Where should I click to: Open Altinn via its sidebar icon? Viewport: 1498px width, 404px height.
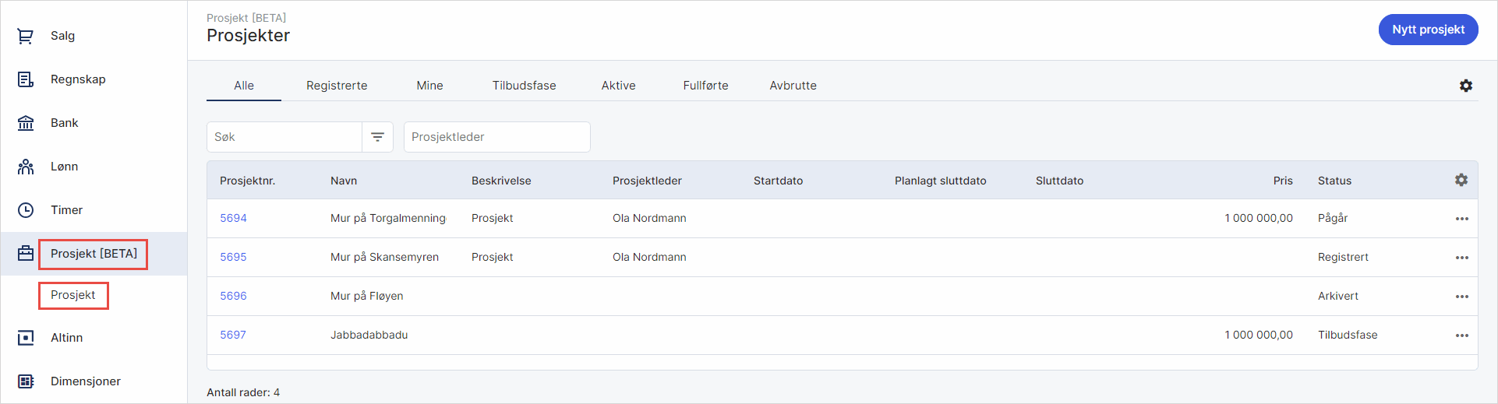[x=26, y=338]
